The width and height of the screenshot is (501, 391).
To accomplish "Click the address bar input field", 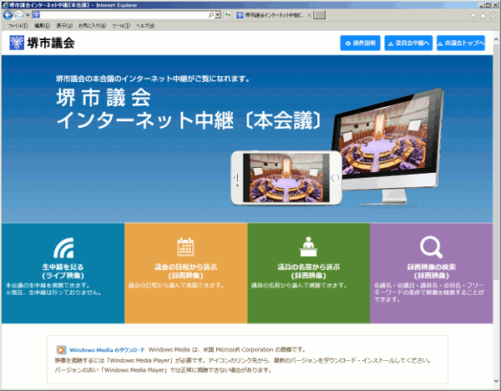I will tap(123, 15).
